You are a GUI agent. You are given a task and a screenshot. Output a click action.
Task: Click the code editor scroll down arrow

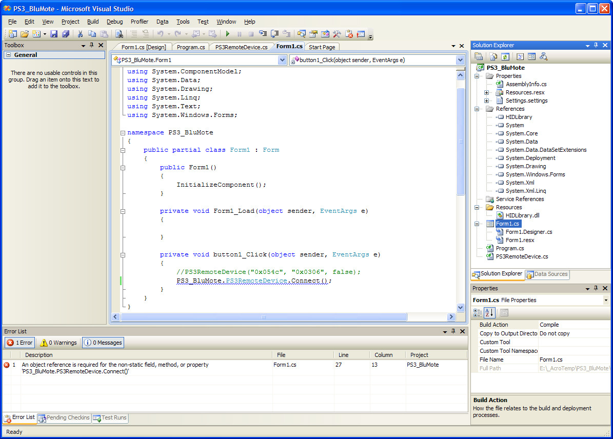click(461, 308)
